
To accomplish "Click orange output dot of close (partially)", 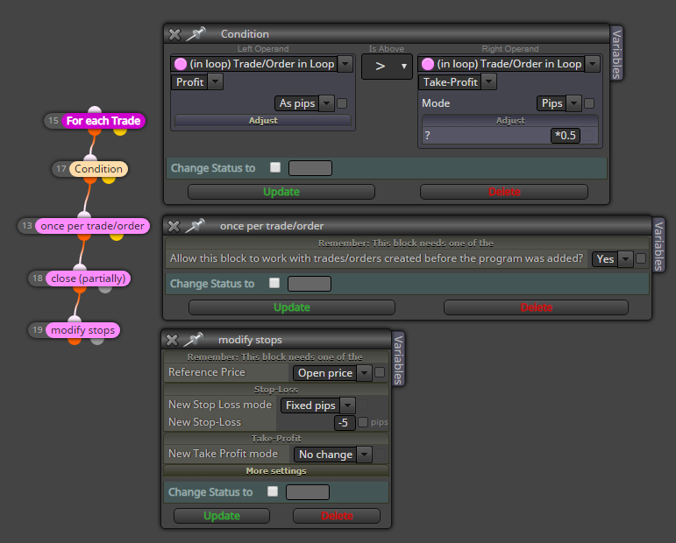I will pos(80,289).
